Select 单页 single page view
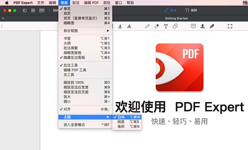Viewport: 248px width, 150px height. coord(85,9)
